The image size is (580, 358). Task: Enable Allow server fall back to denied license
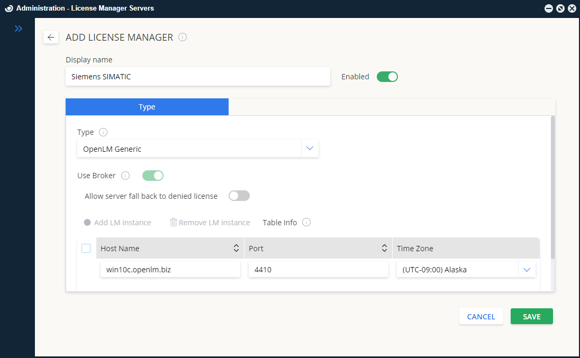coord(239,196)
